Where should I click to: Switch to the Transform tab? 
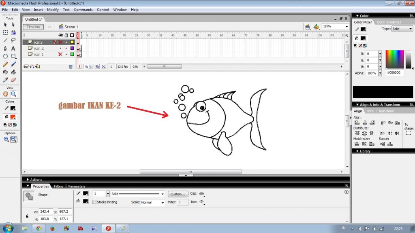click(386, 111)
